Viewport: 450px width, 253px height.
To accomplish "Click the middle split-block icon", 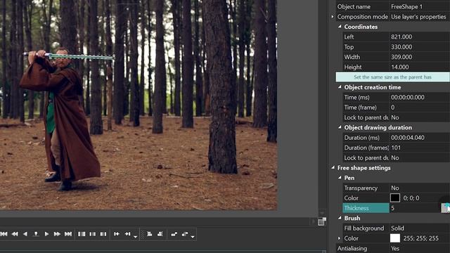I will point(92,234).
